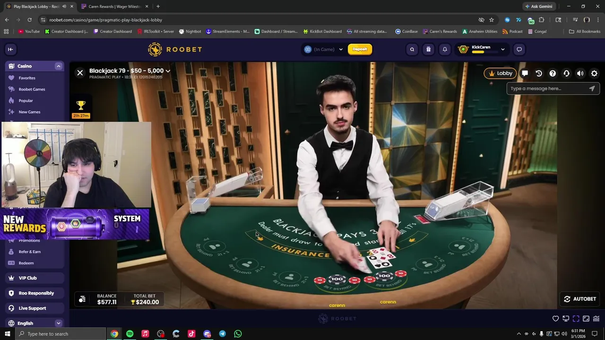Collapse the Roobet sidebar
The image size is (605, 340).
[x=10, y=49]
